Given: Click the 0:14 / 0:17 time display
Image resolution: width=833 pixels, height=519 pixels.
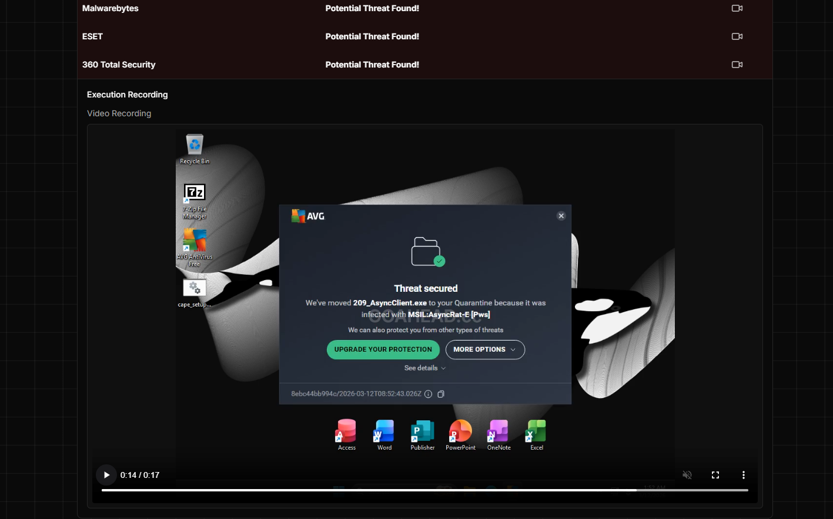Looking at the screenshot, I should 140,475.
